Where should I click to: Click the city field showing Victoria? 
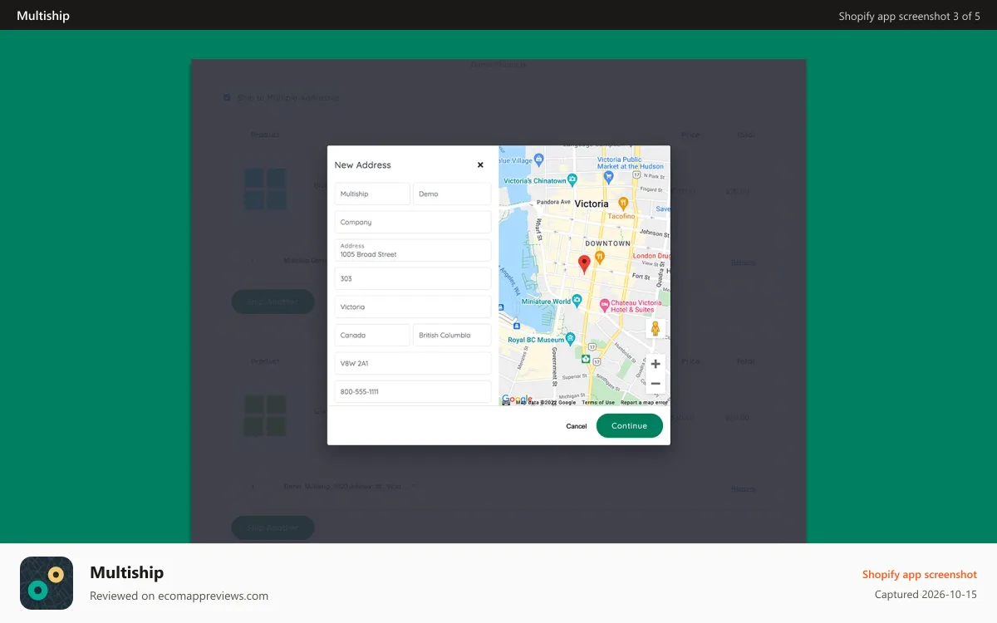413,307
